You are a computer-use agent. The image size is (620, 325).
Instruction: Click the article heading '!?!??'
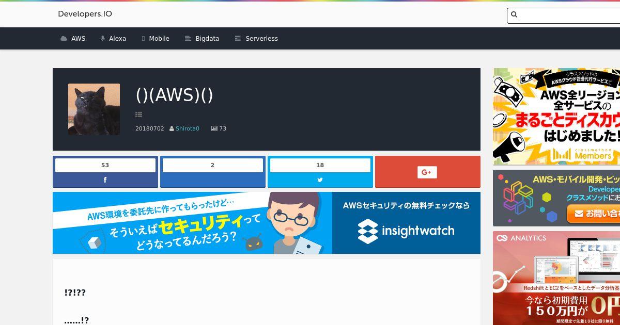point(75,293)
